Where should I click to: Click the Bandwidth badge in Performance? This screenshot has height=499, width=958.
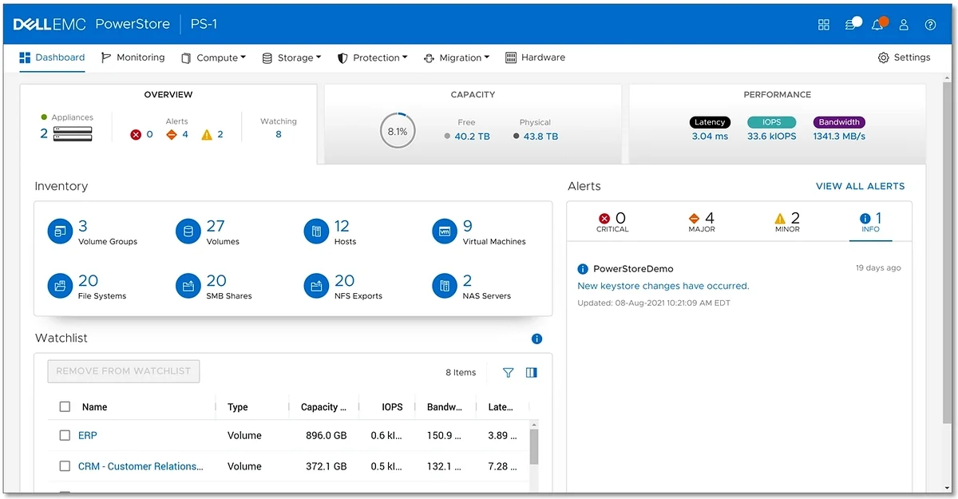(839, 122)
